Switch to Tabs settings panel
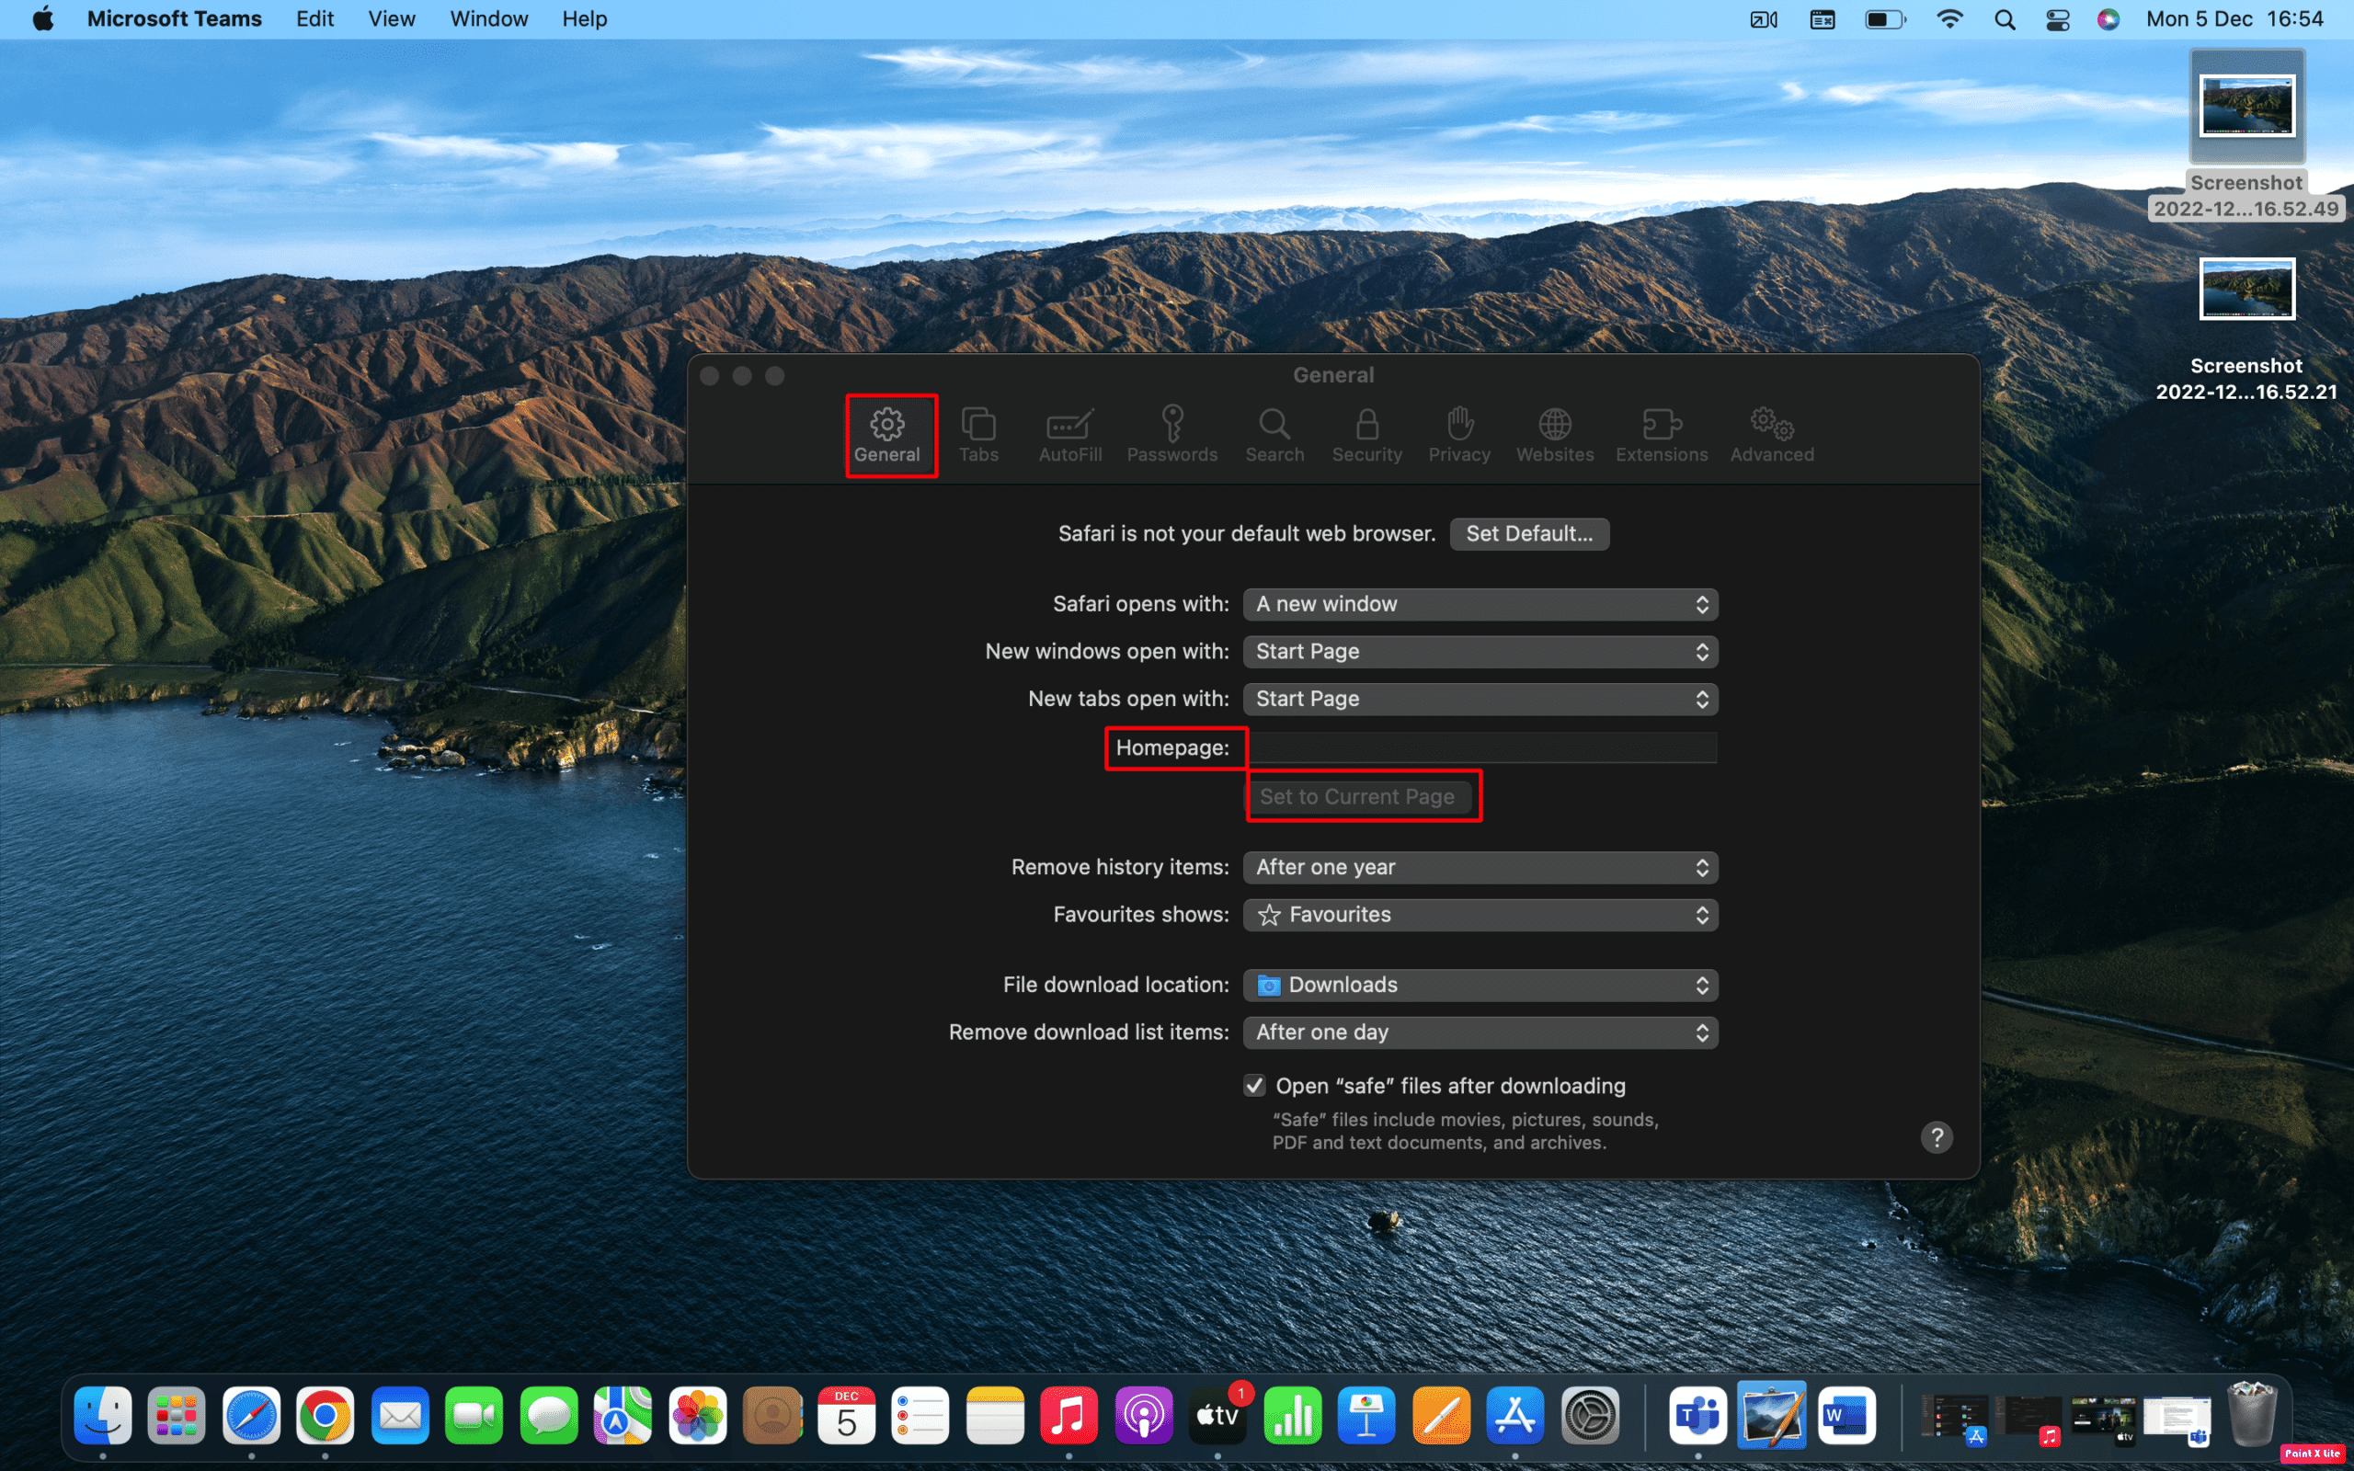The image size is (2354, 1471). pyautogui.click(x=977, y=434)
